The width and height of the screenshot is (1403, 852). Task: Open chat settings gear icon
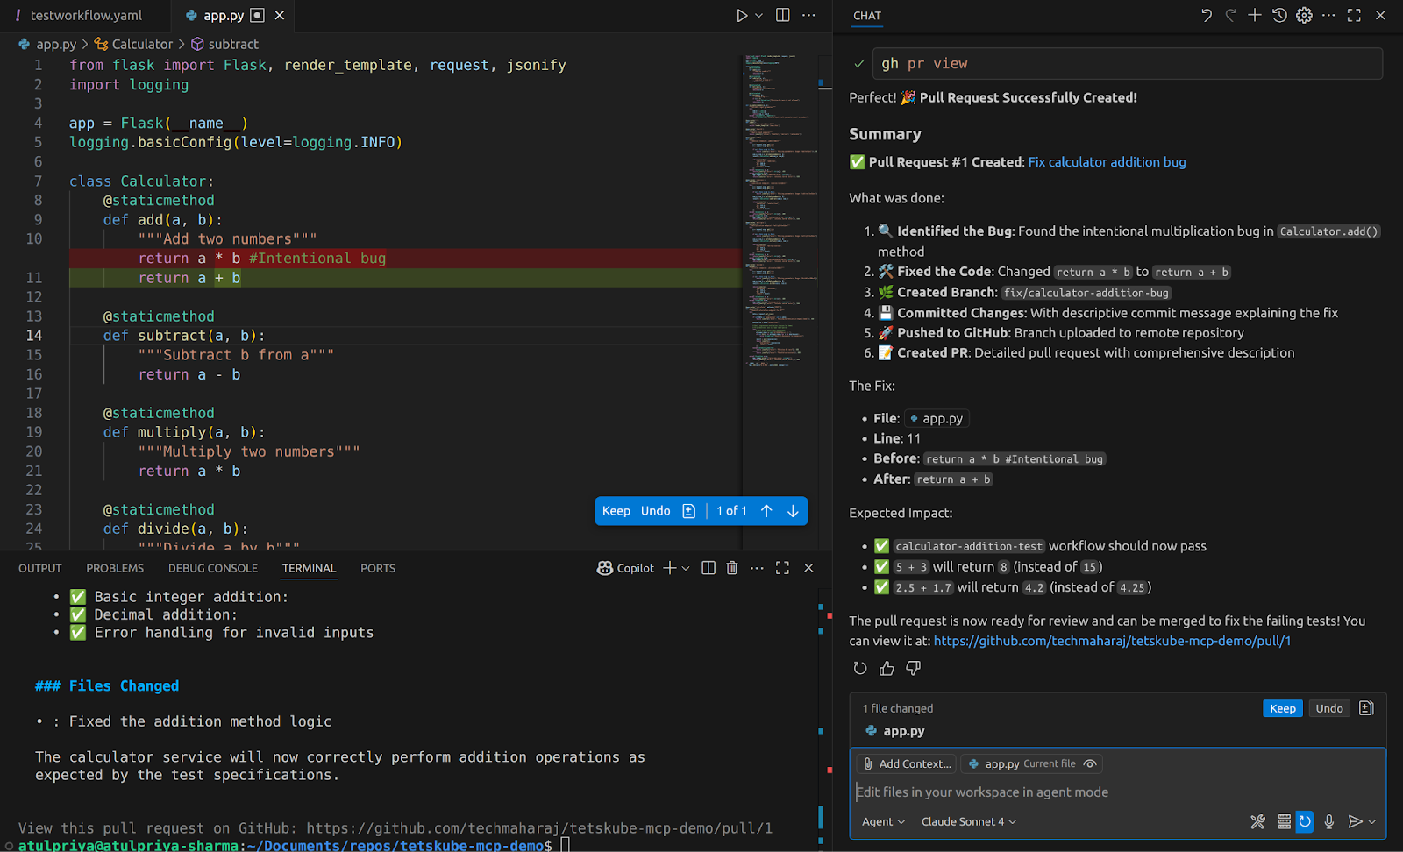pos(1305,15)
